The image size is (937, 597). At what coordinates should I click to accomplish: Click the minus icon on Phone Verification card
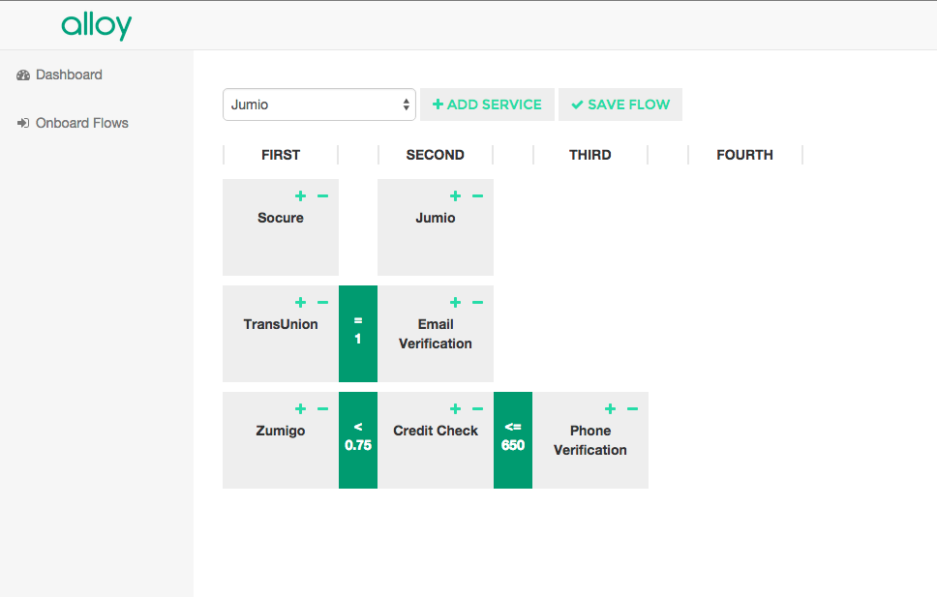coord(632,409)
